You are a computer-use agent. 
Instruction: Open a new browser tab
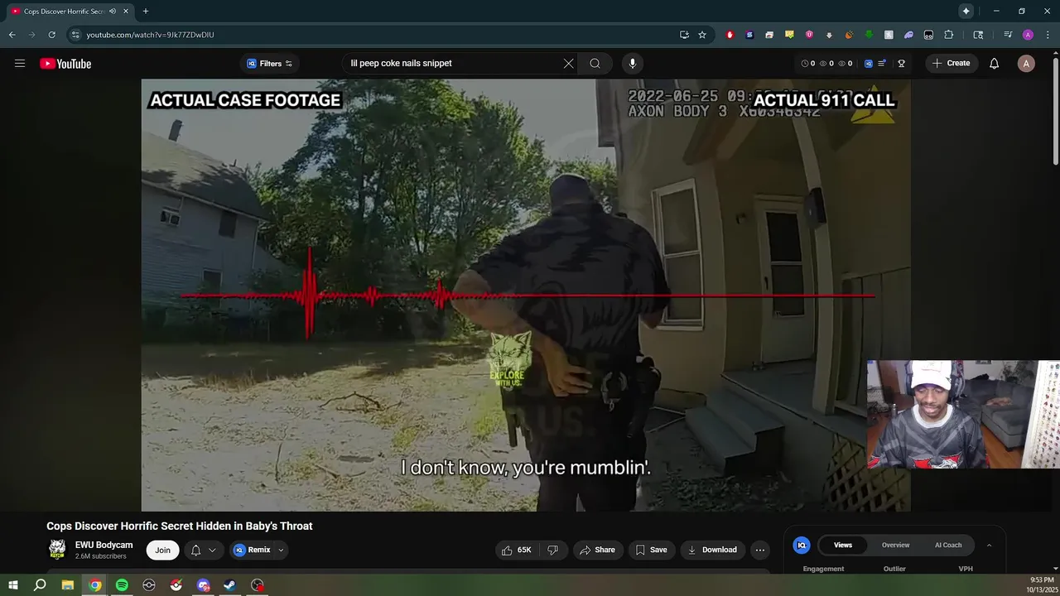146,12
